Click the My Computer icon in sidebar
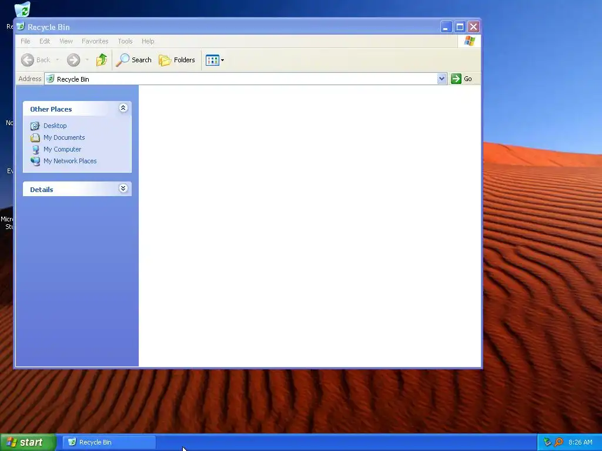The width and height of the screenshot is (602, 451). click(35, 150)
